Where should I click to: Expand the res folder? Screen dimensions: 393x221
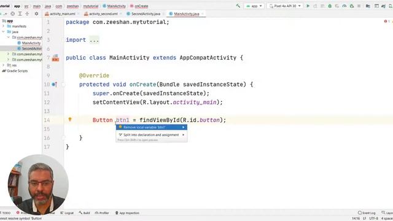pos(3,65)
